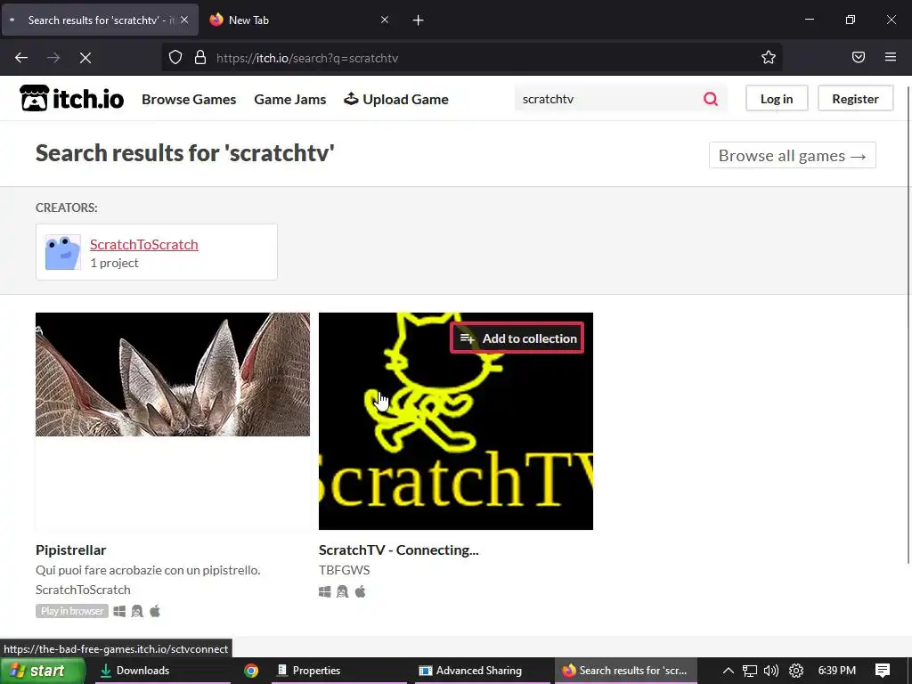Screen dimensions: 912x684
Task: Close the 'Search results' tab
Action: point(184,20)
